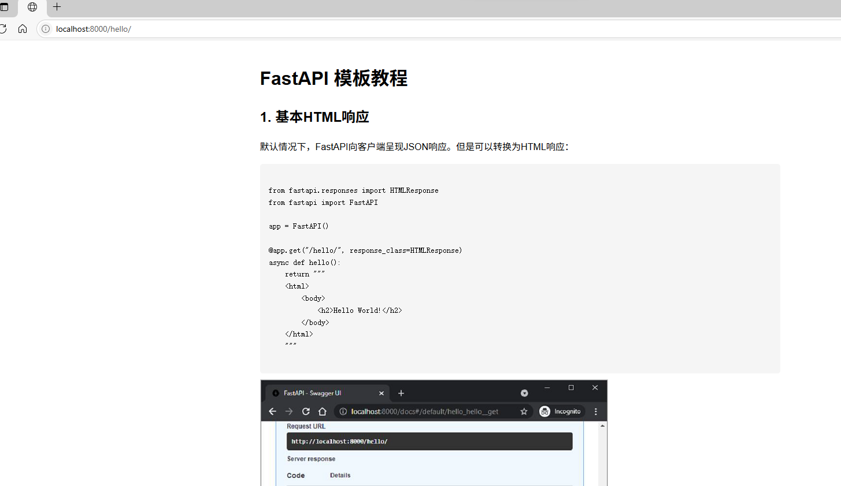
Task: Click the docs#/default/hello_hello__get URL field
Action: click(x=433, y=412)
